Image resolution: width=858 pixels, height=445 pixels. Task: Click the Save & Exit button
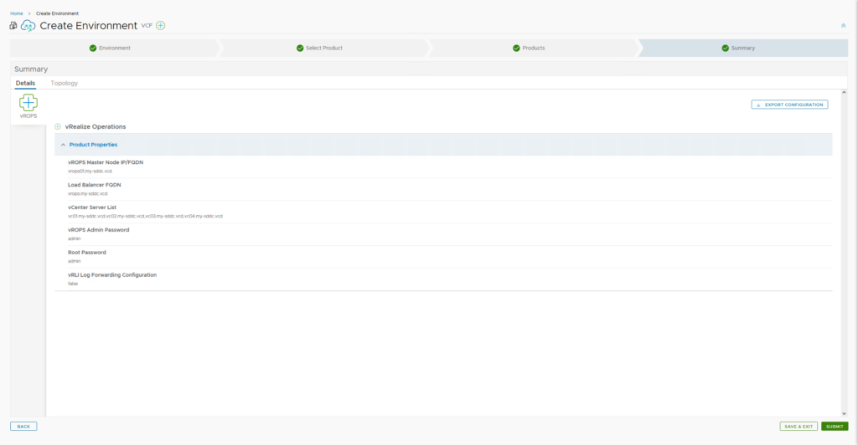[x=798, y=427]
